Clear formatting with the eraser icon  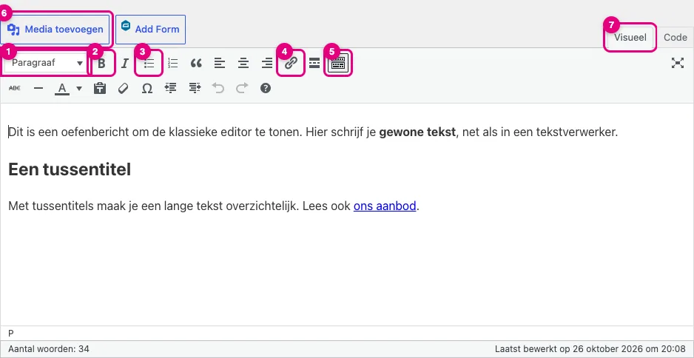coord(124,88)
